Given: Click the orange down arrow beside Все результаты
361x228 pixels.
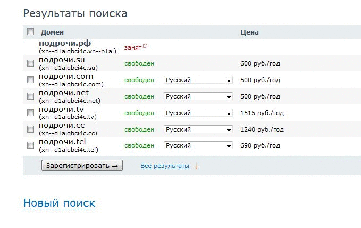Looking at the screenshot, I should (x=196, y=166).
